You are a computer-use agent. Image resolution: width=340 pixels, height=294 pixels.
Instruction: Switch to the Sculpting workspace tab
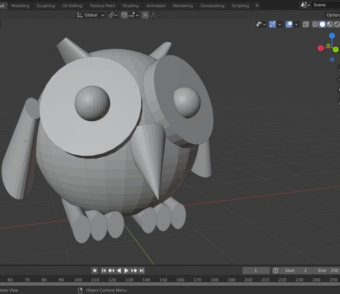tap(46, 6)
